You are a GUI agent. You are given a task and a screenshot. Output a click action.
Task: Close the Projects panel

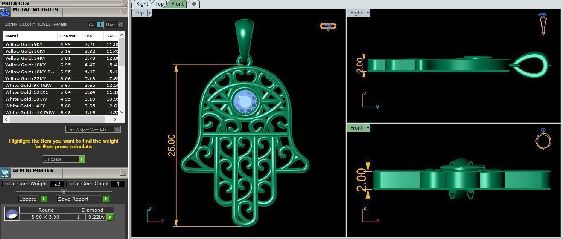(124, 3)
